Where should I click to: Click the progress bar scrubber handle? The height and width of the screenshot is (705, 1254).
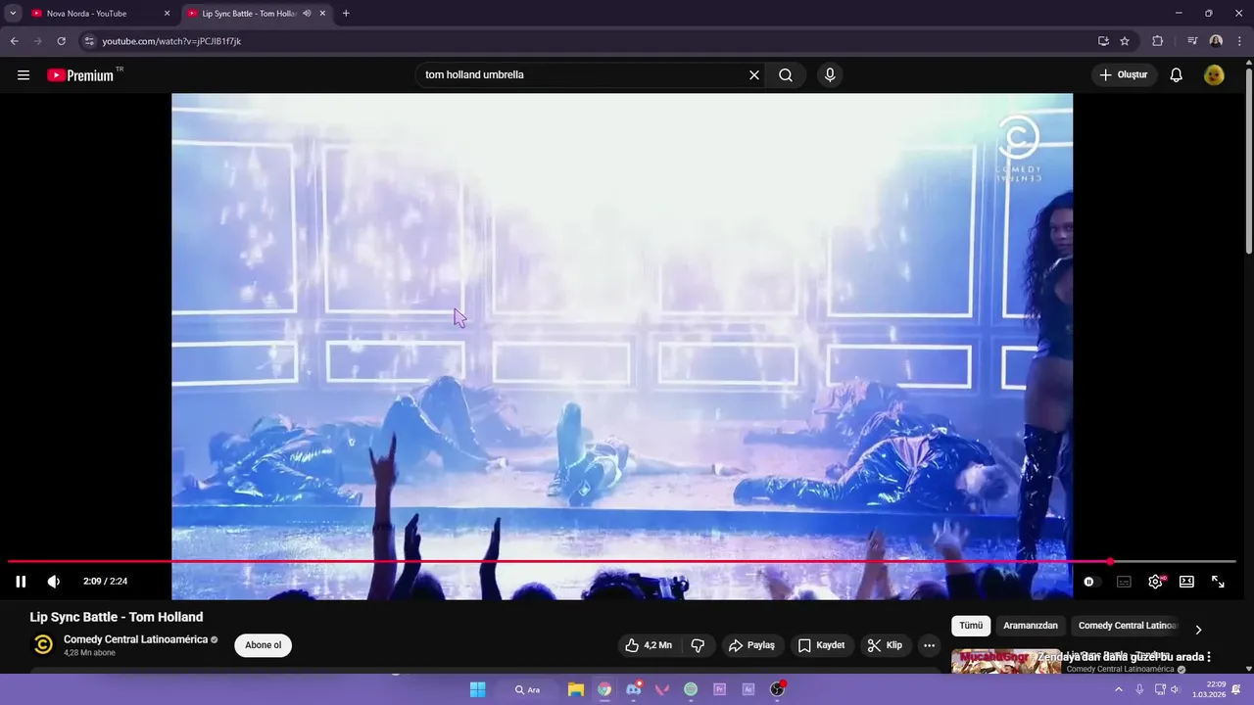coord(1110,562)
